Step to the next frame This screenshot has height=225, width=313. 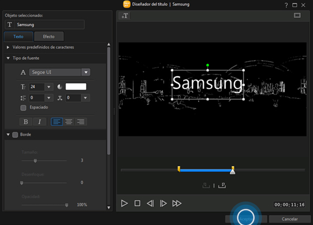coord(163,203)
